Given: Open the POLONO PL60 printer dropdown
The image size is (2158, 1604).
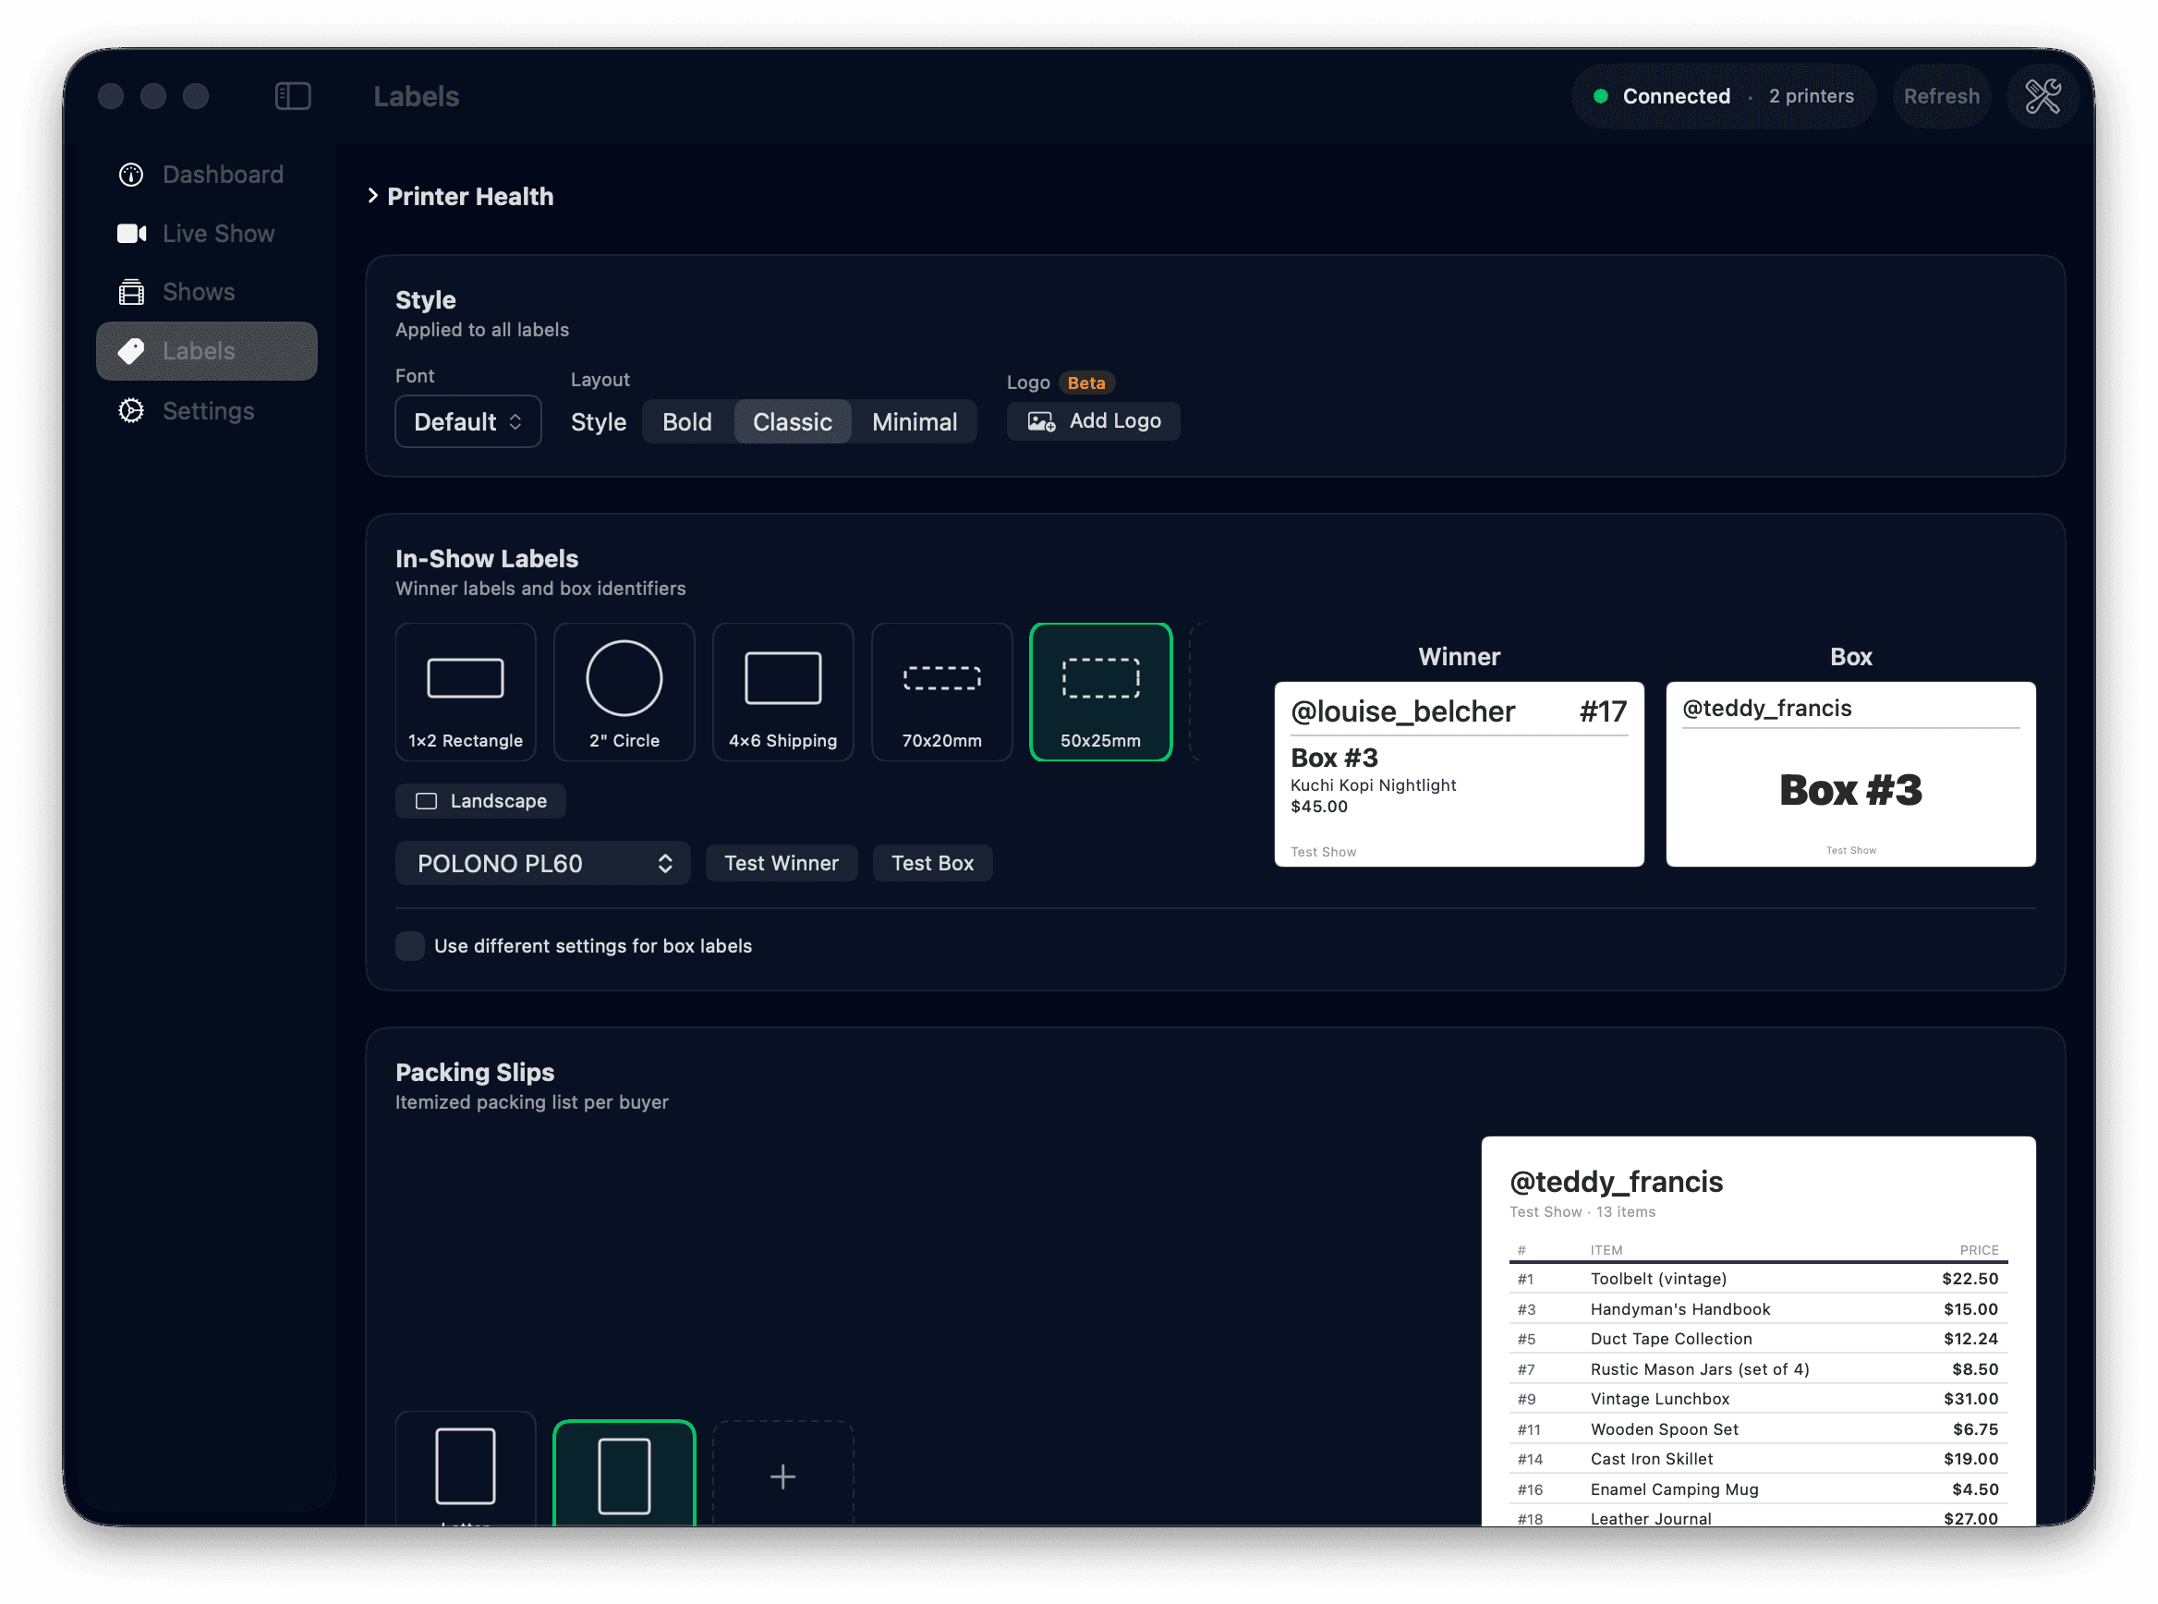Looking at the screenshot, I should (542, 863).
